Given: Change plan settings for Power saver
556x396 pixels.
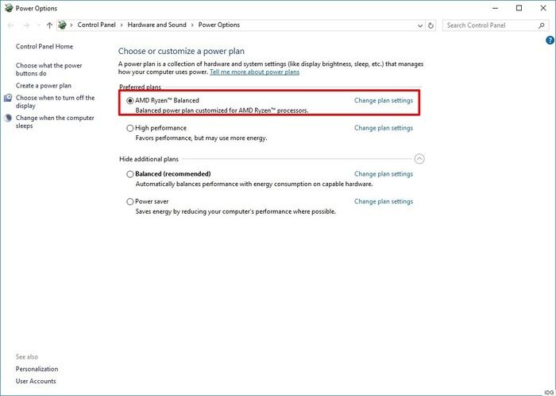Looking at the screenshot, I should (x=384, y=201).
